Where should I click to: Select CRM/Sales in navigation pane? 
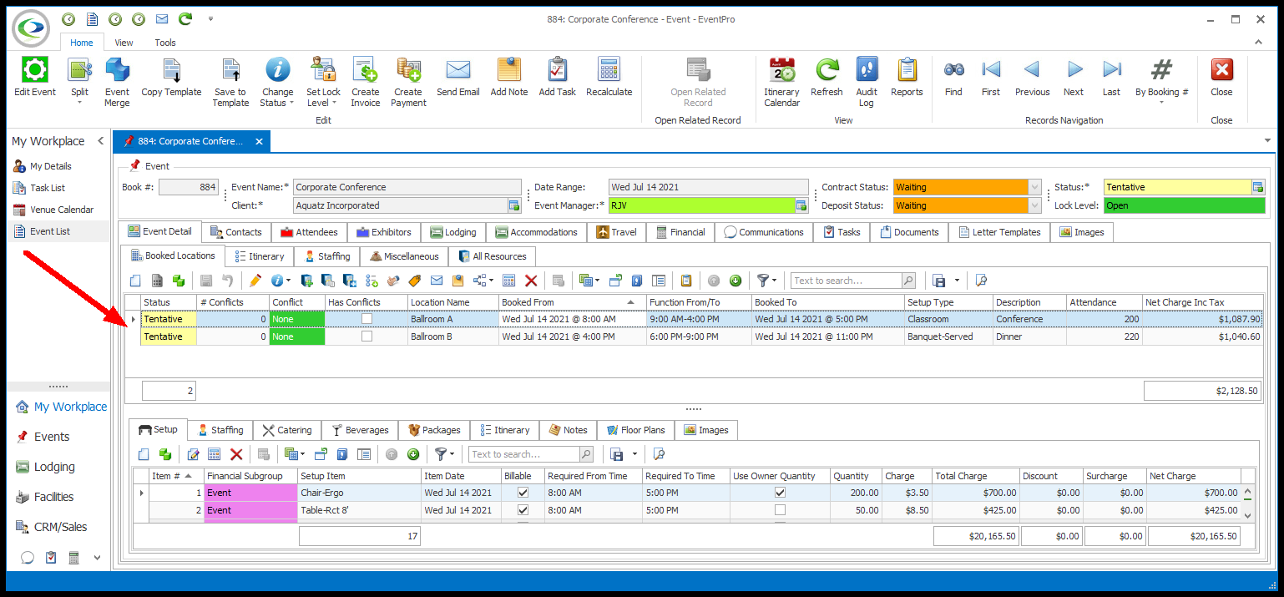click(x=60, y=527)
